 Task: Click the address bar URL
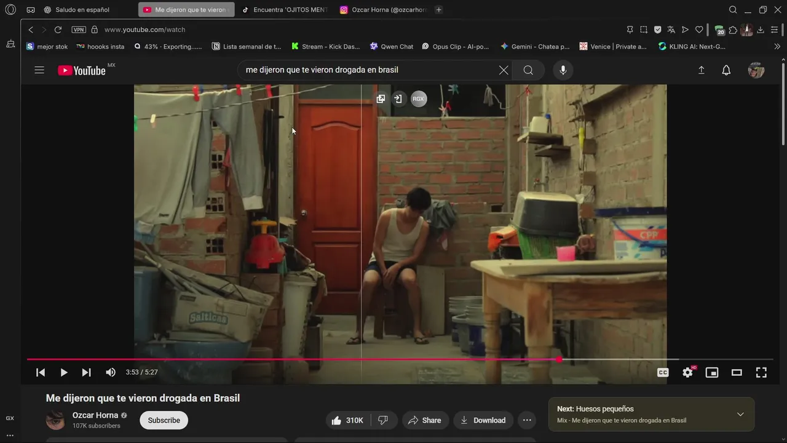(x=144, y=30)
